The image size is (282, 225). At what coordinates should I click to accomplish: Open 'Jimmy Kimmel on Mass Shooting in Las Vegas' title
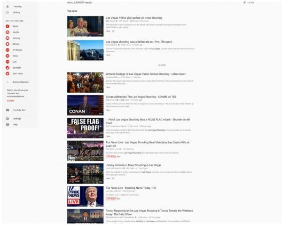point(133,165)
